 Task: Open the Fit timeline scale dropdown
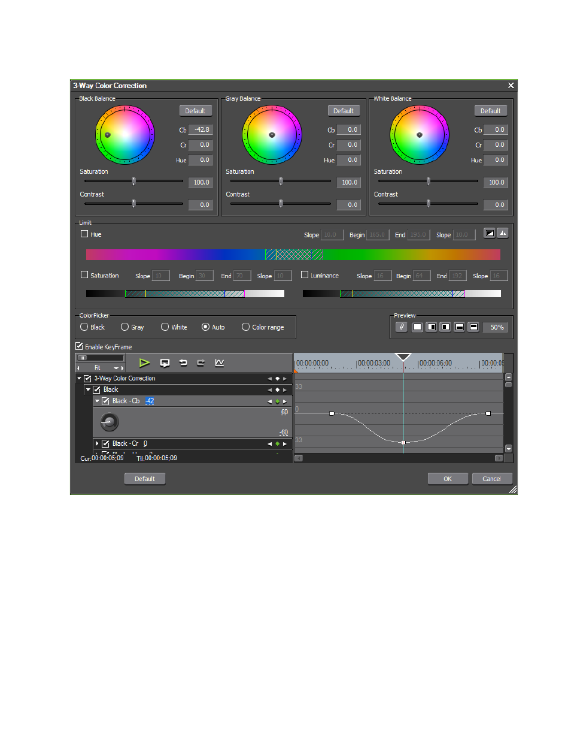click(x=116, y=368)
